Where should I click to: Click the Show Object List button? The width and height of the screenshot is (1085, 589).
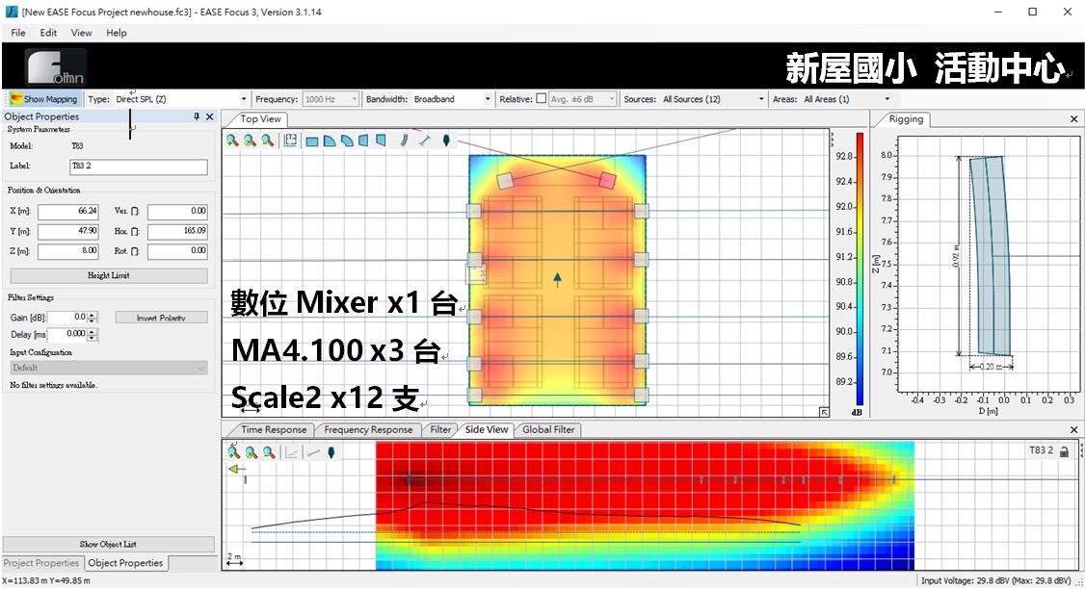click(x=108, y=544)
